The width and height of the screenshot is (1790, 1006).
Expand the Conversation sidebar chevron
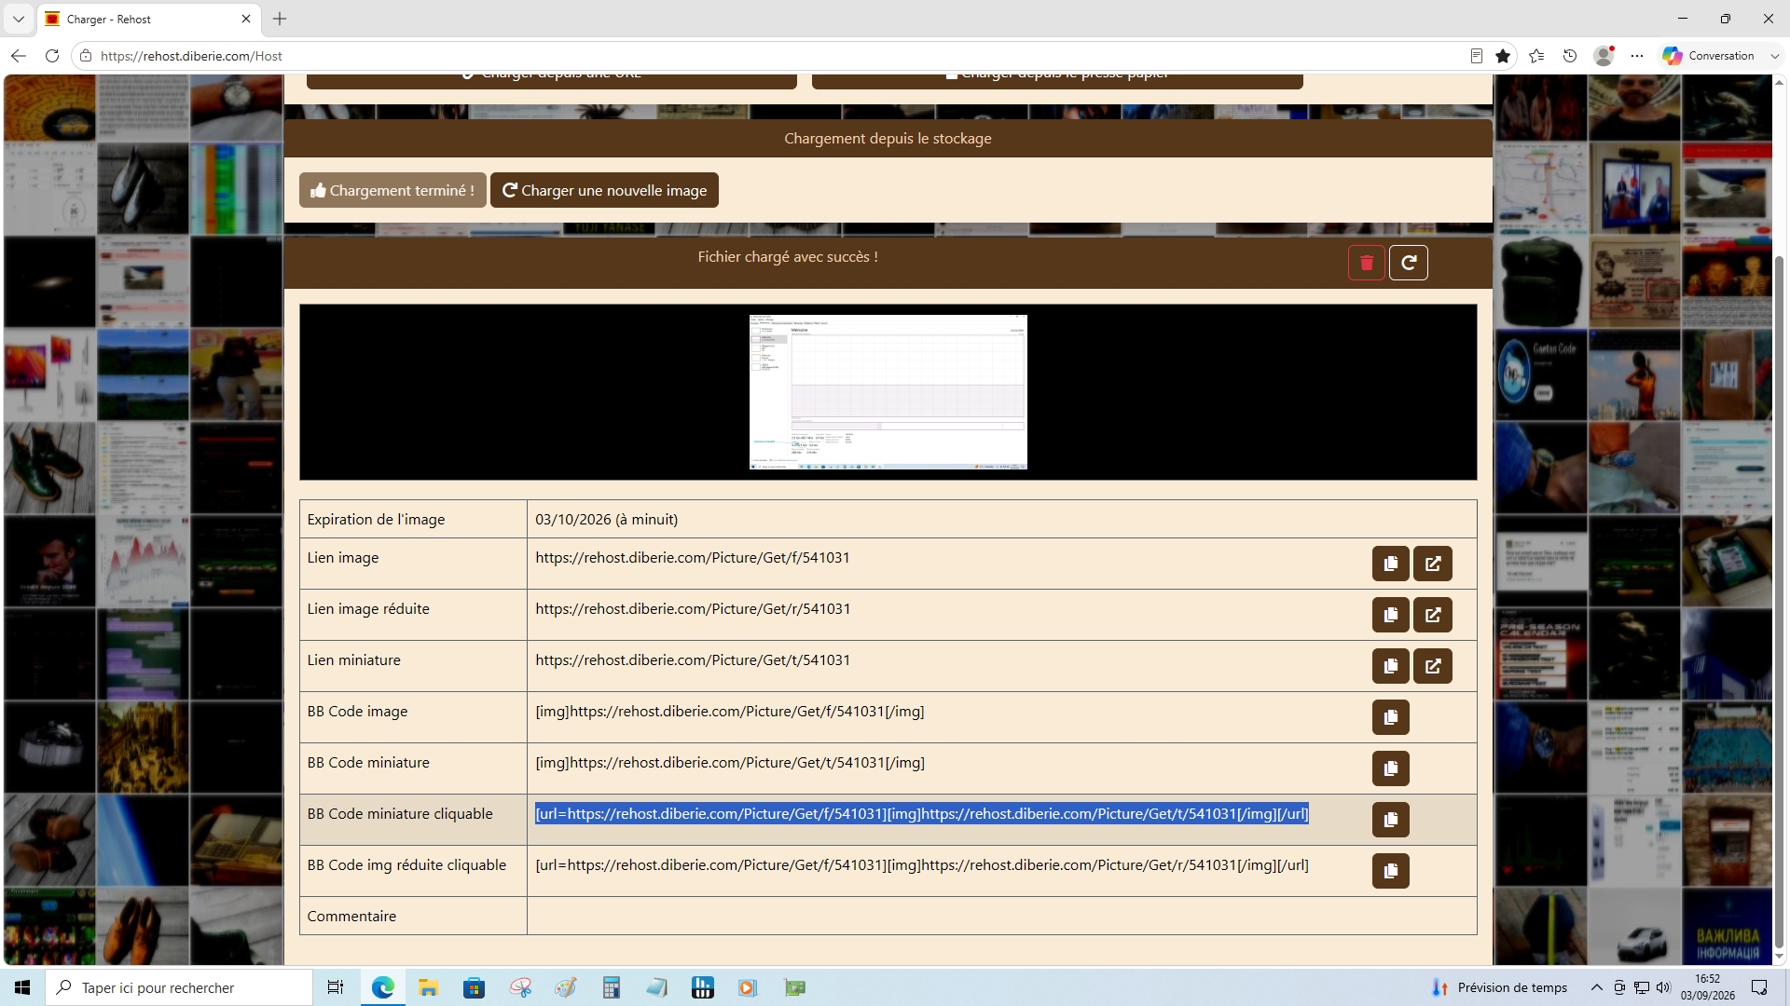[1774, 56]
